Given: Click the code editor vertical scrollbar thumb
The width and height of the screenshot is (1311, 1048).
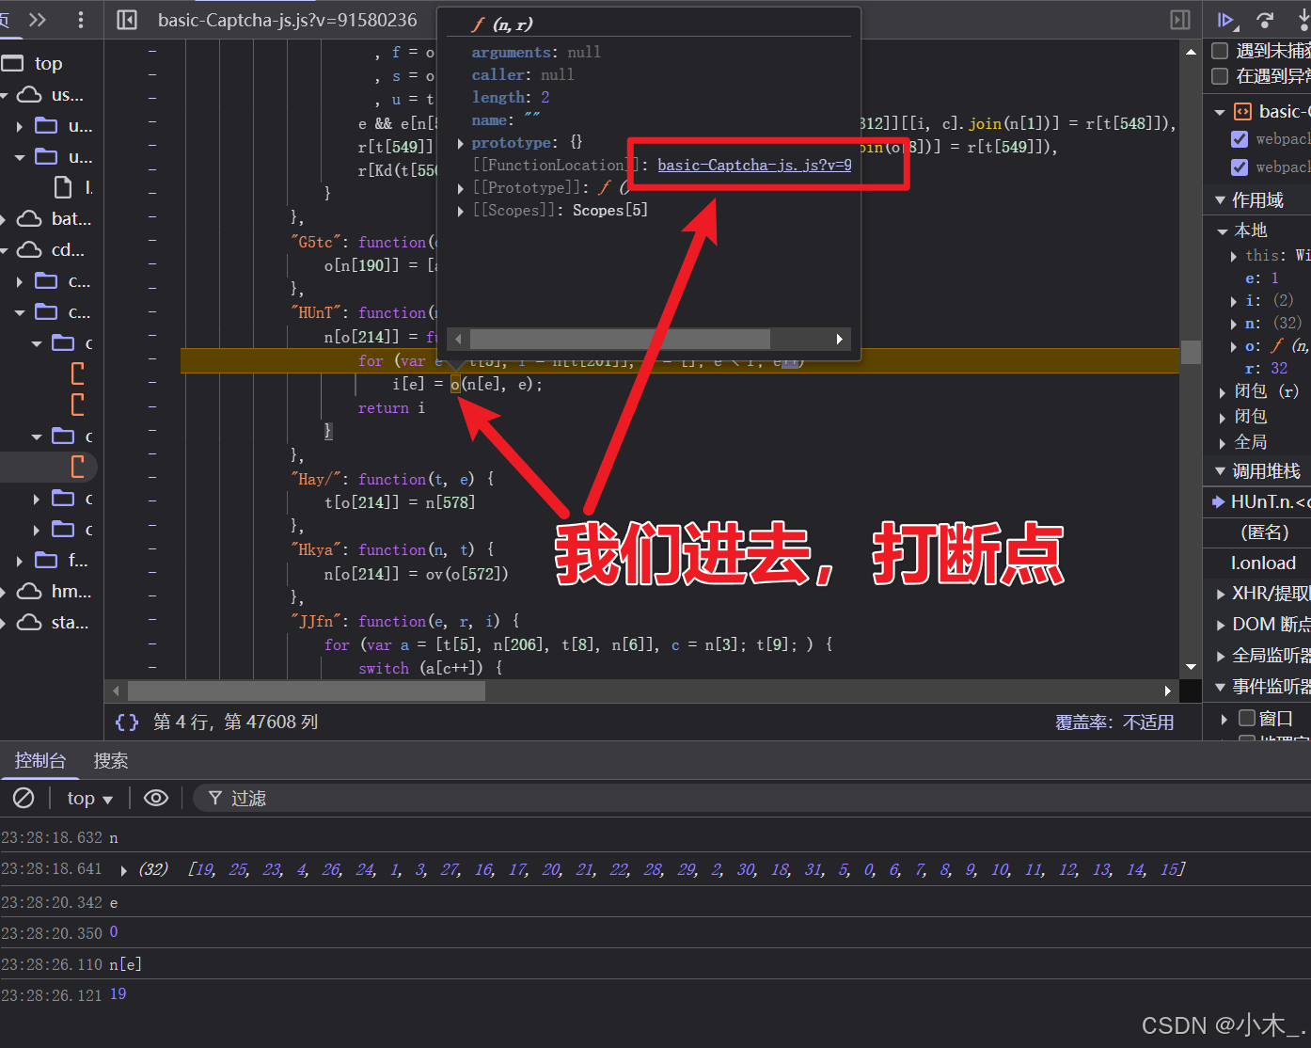Looking at the screenshot, I should click(1191, 352).
